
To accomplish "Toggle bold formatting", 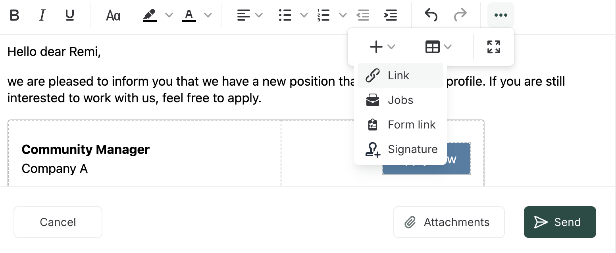I will pyautogui.click(x=15, y=15).
